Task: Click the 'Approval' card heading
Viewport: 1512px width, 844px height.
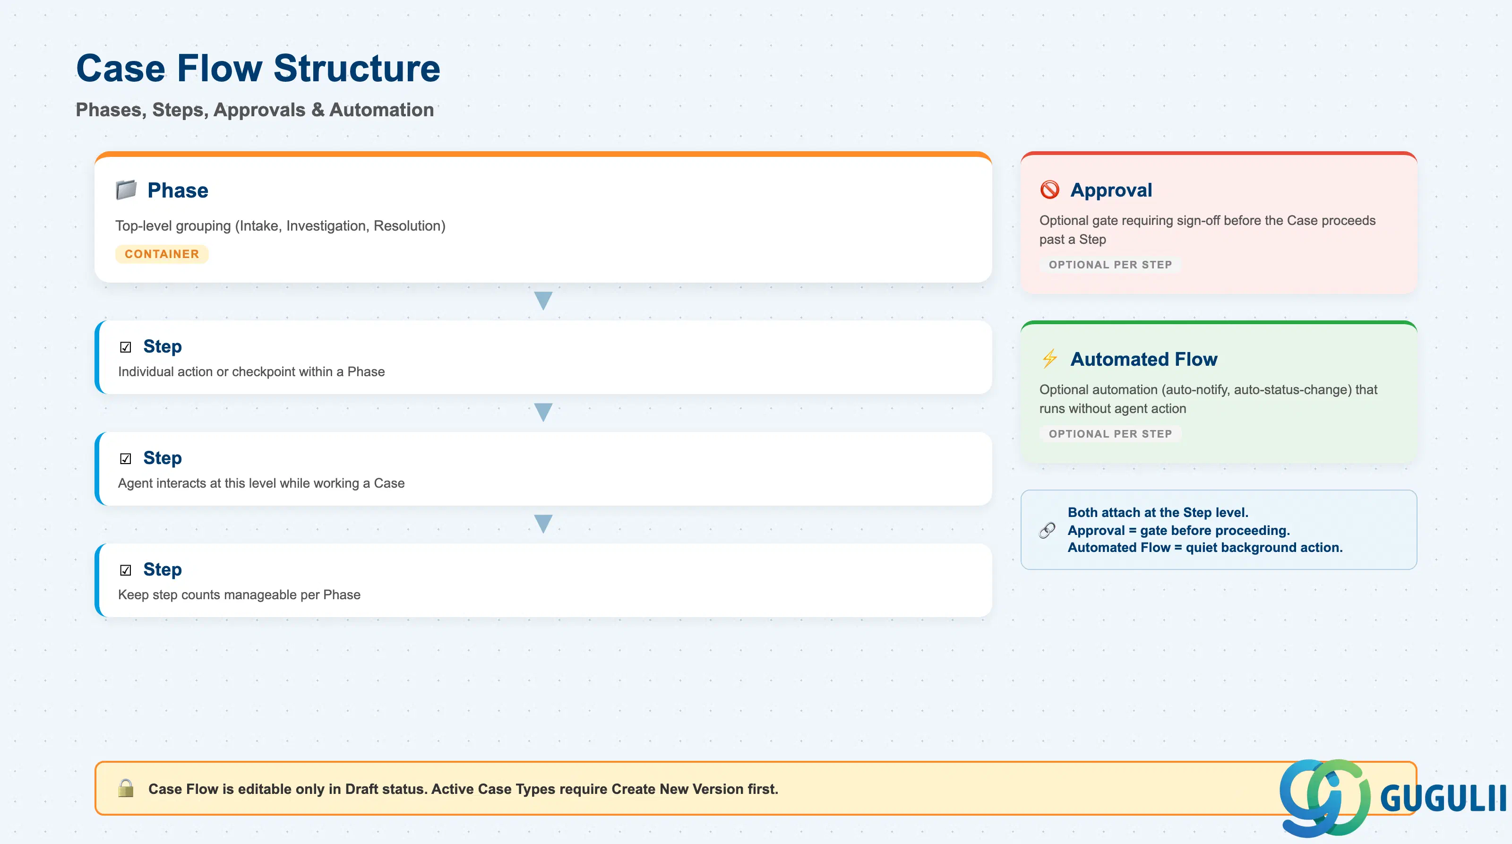Action: (x=1111, y=189)
